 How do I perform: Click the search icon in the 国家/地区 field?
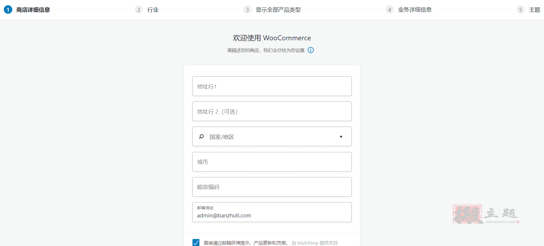point(201,137)
